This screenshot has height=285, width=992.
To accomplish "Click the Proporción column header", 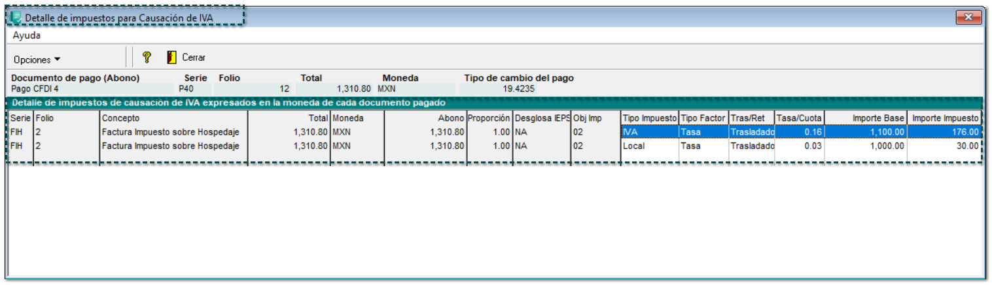I will click(489, 118).
